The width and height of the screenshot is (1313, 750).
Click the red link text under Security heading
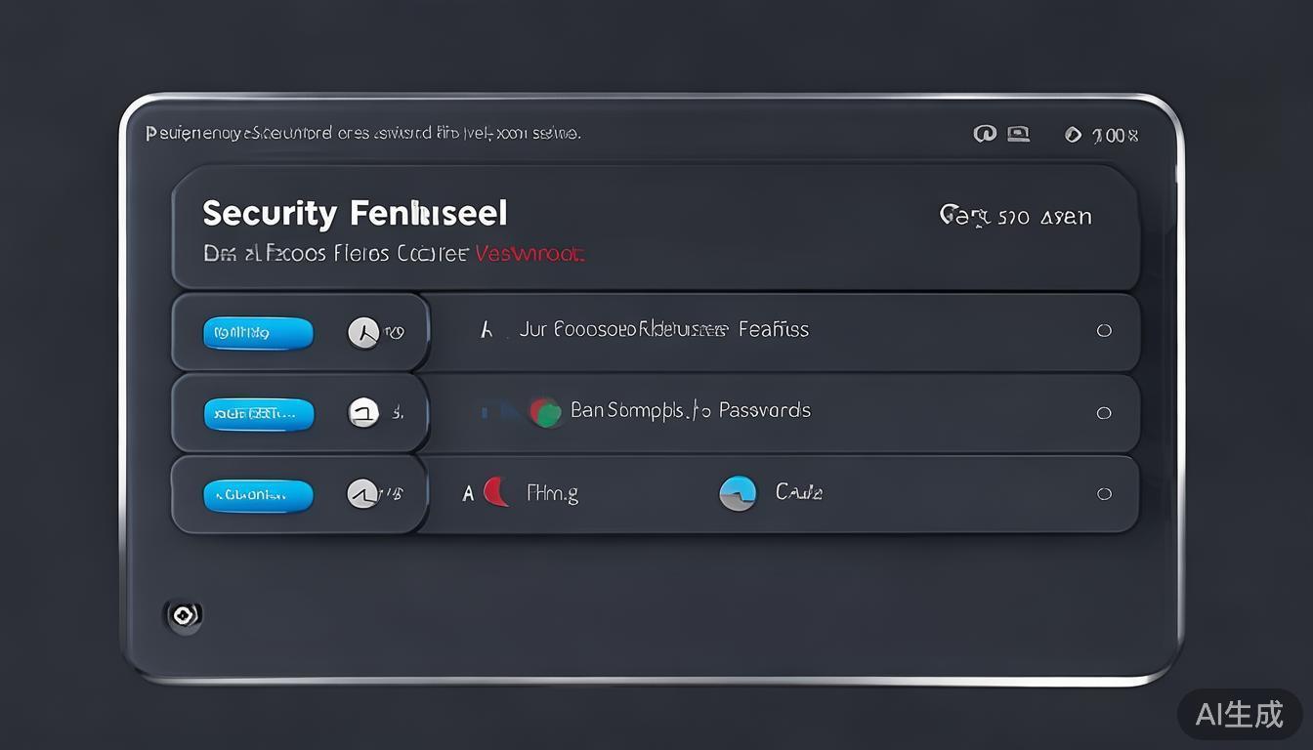[x=529, y=254]
